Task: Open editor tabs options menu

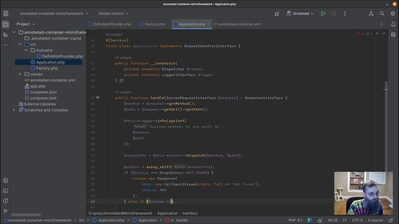Action: [x=382, y=24]
